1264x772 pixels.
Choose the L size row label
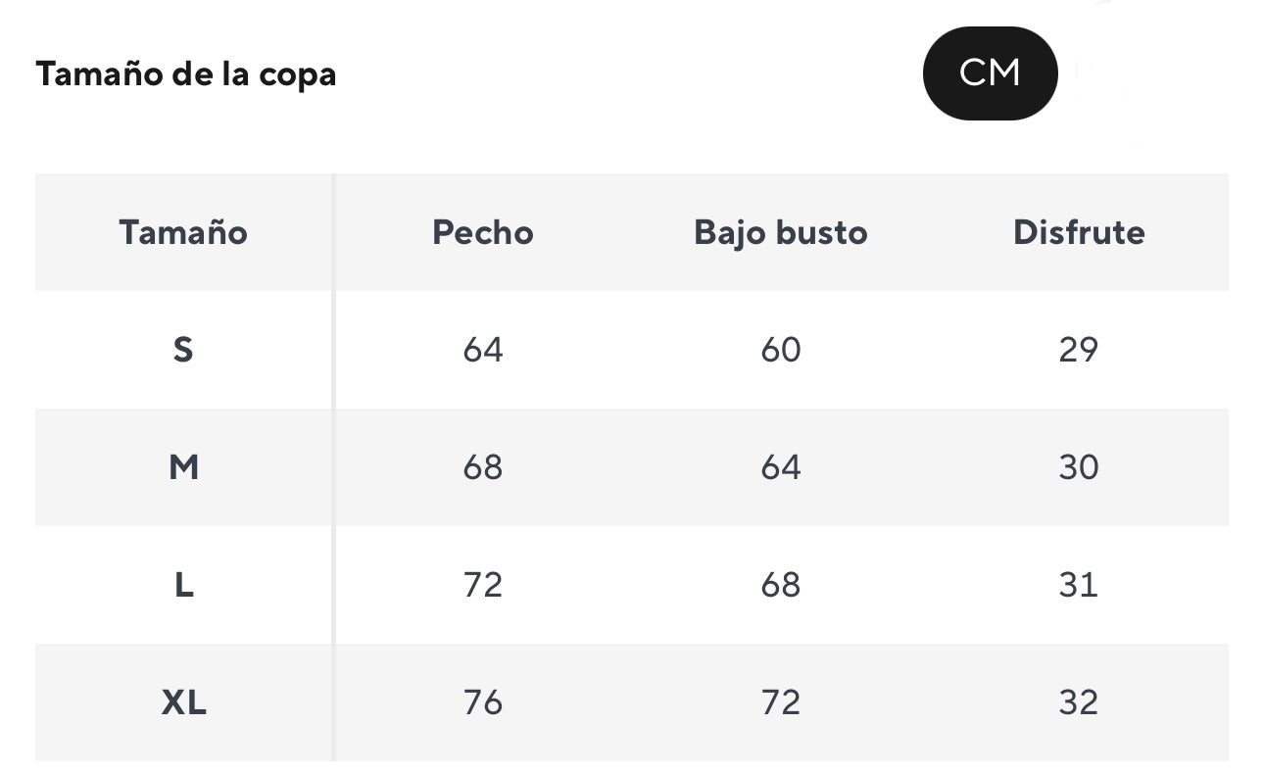pos(183,585)
